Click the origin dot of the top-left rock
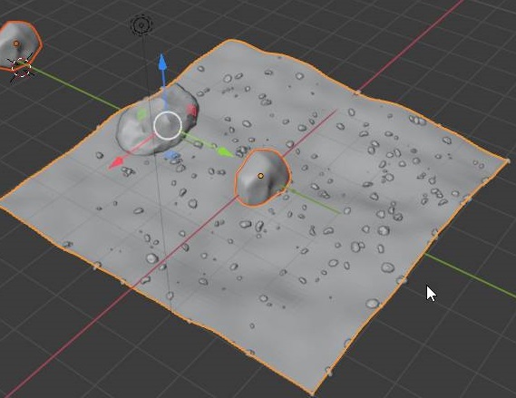The width and height of the screenshot is (516, 398). click(16, 44)
